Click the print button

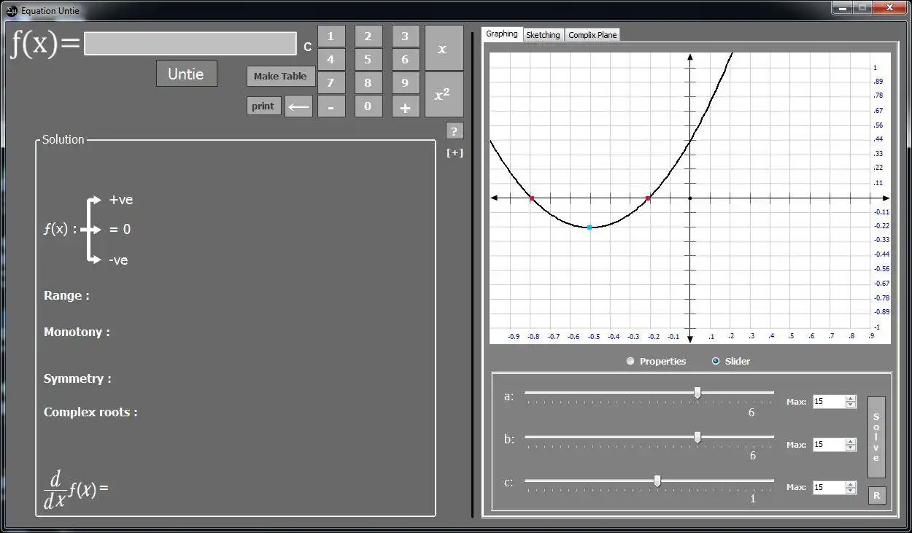263,106
